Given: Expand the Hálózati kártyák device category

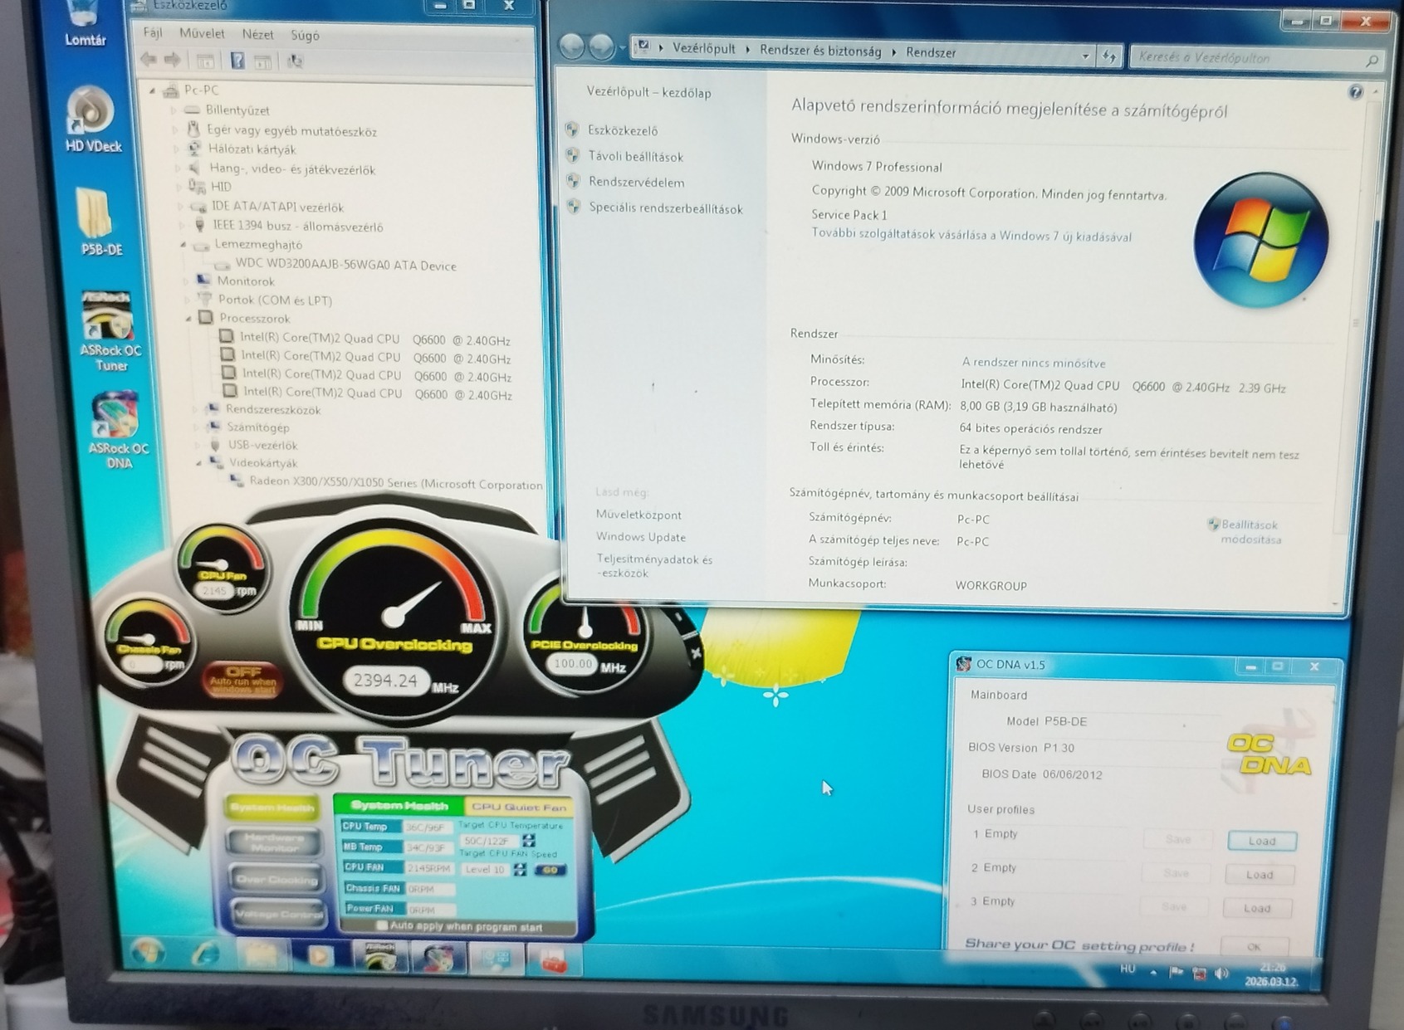Looking at the screenshot, I should coord(176,149).
